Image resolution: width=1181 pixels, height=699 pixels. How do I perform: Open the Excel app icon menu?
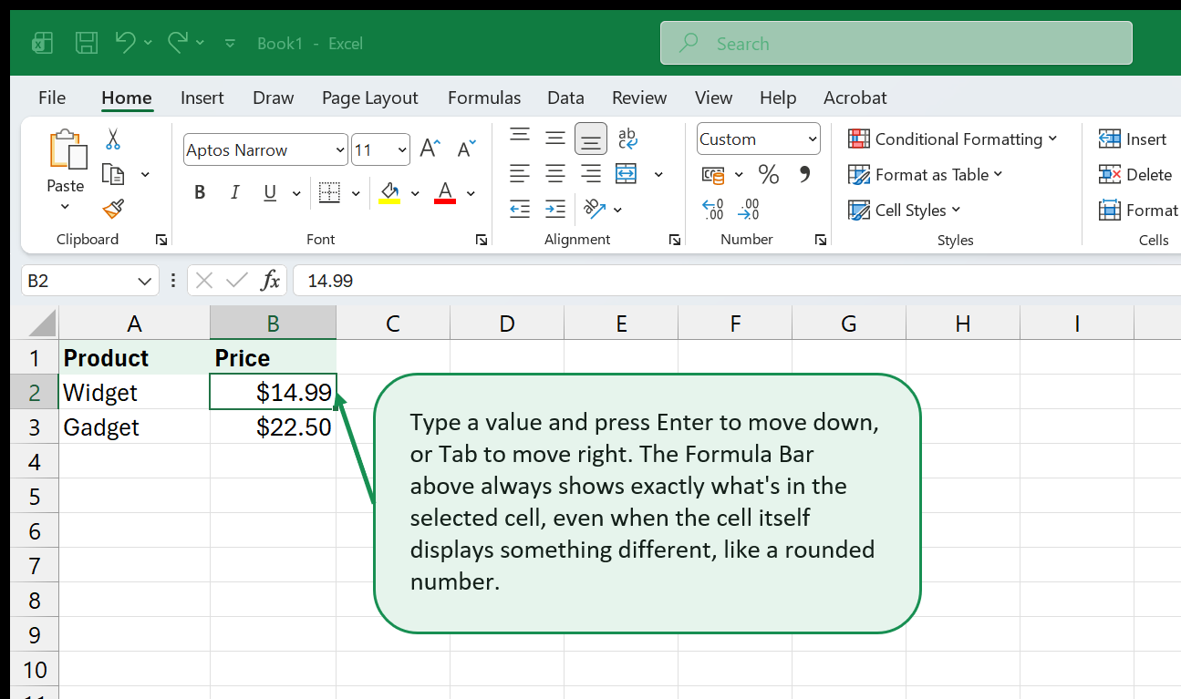click(42, 43)
